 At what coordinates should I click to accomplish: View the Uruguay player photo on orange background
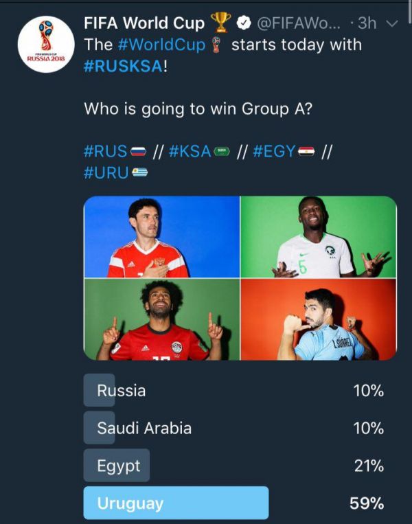pos(318,319)
